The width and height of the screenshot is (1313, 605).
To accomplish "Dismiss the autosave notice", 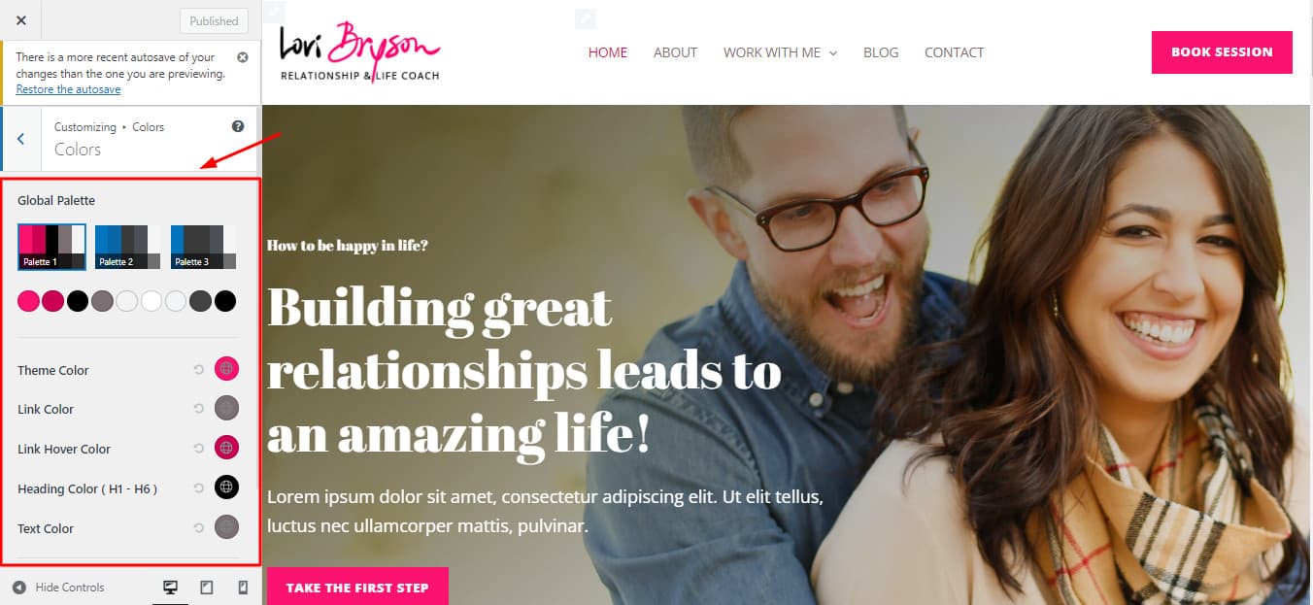I will pyautogui.click(x=243, y=57).
